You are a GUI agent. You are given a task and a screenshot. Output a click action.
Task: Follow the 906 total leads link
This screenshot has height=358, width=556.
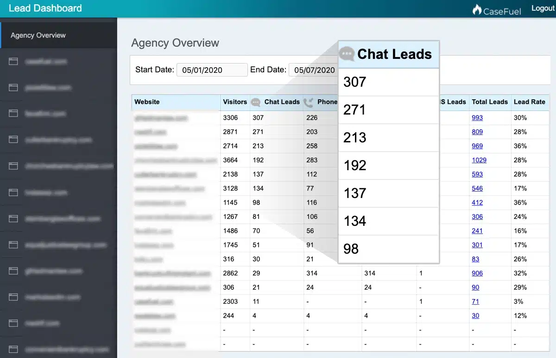(x=477, y=273)
